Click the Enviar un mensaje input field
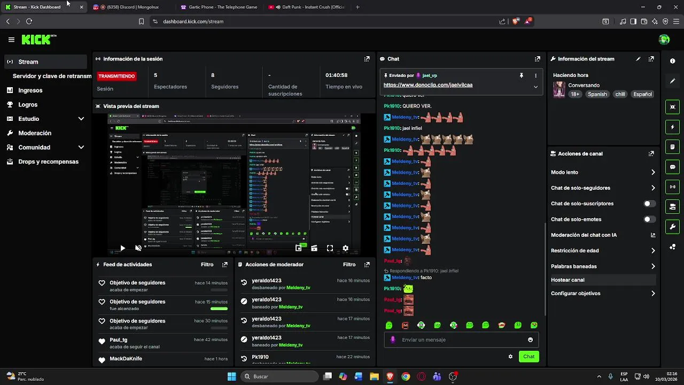This screenshot has height=385, width=684. [461, 340]
